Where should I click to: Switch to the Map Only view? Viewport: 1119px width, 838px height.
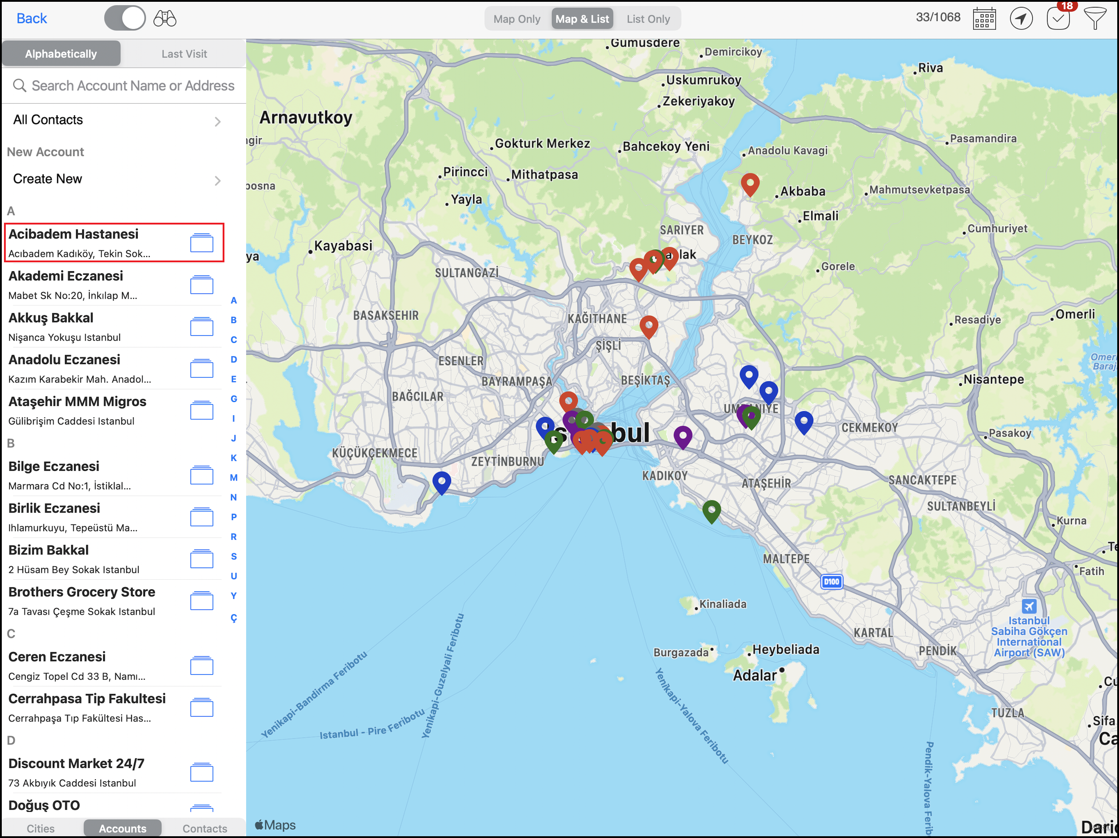[x=516, y=19]
